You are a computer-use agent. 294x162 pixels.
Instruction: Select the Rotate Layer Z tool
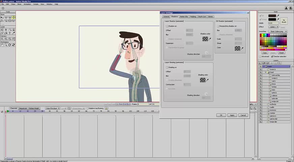10,30
